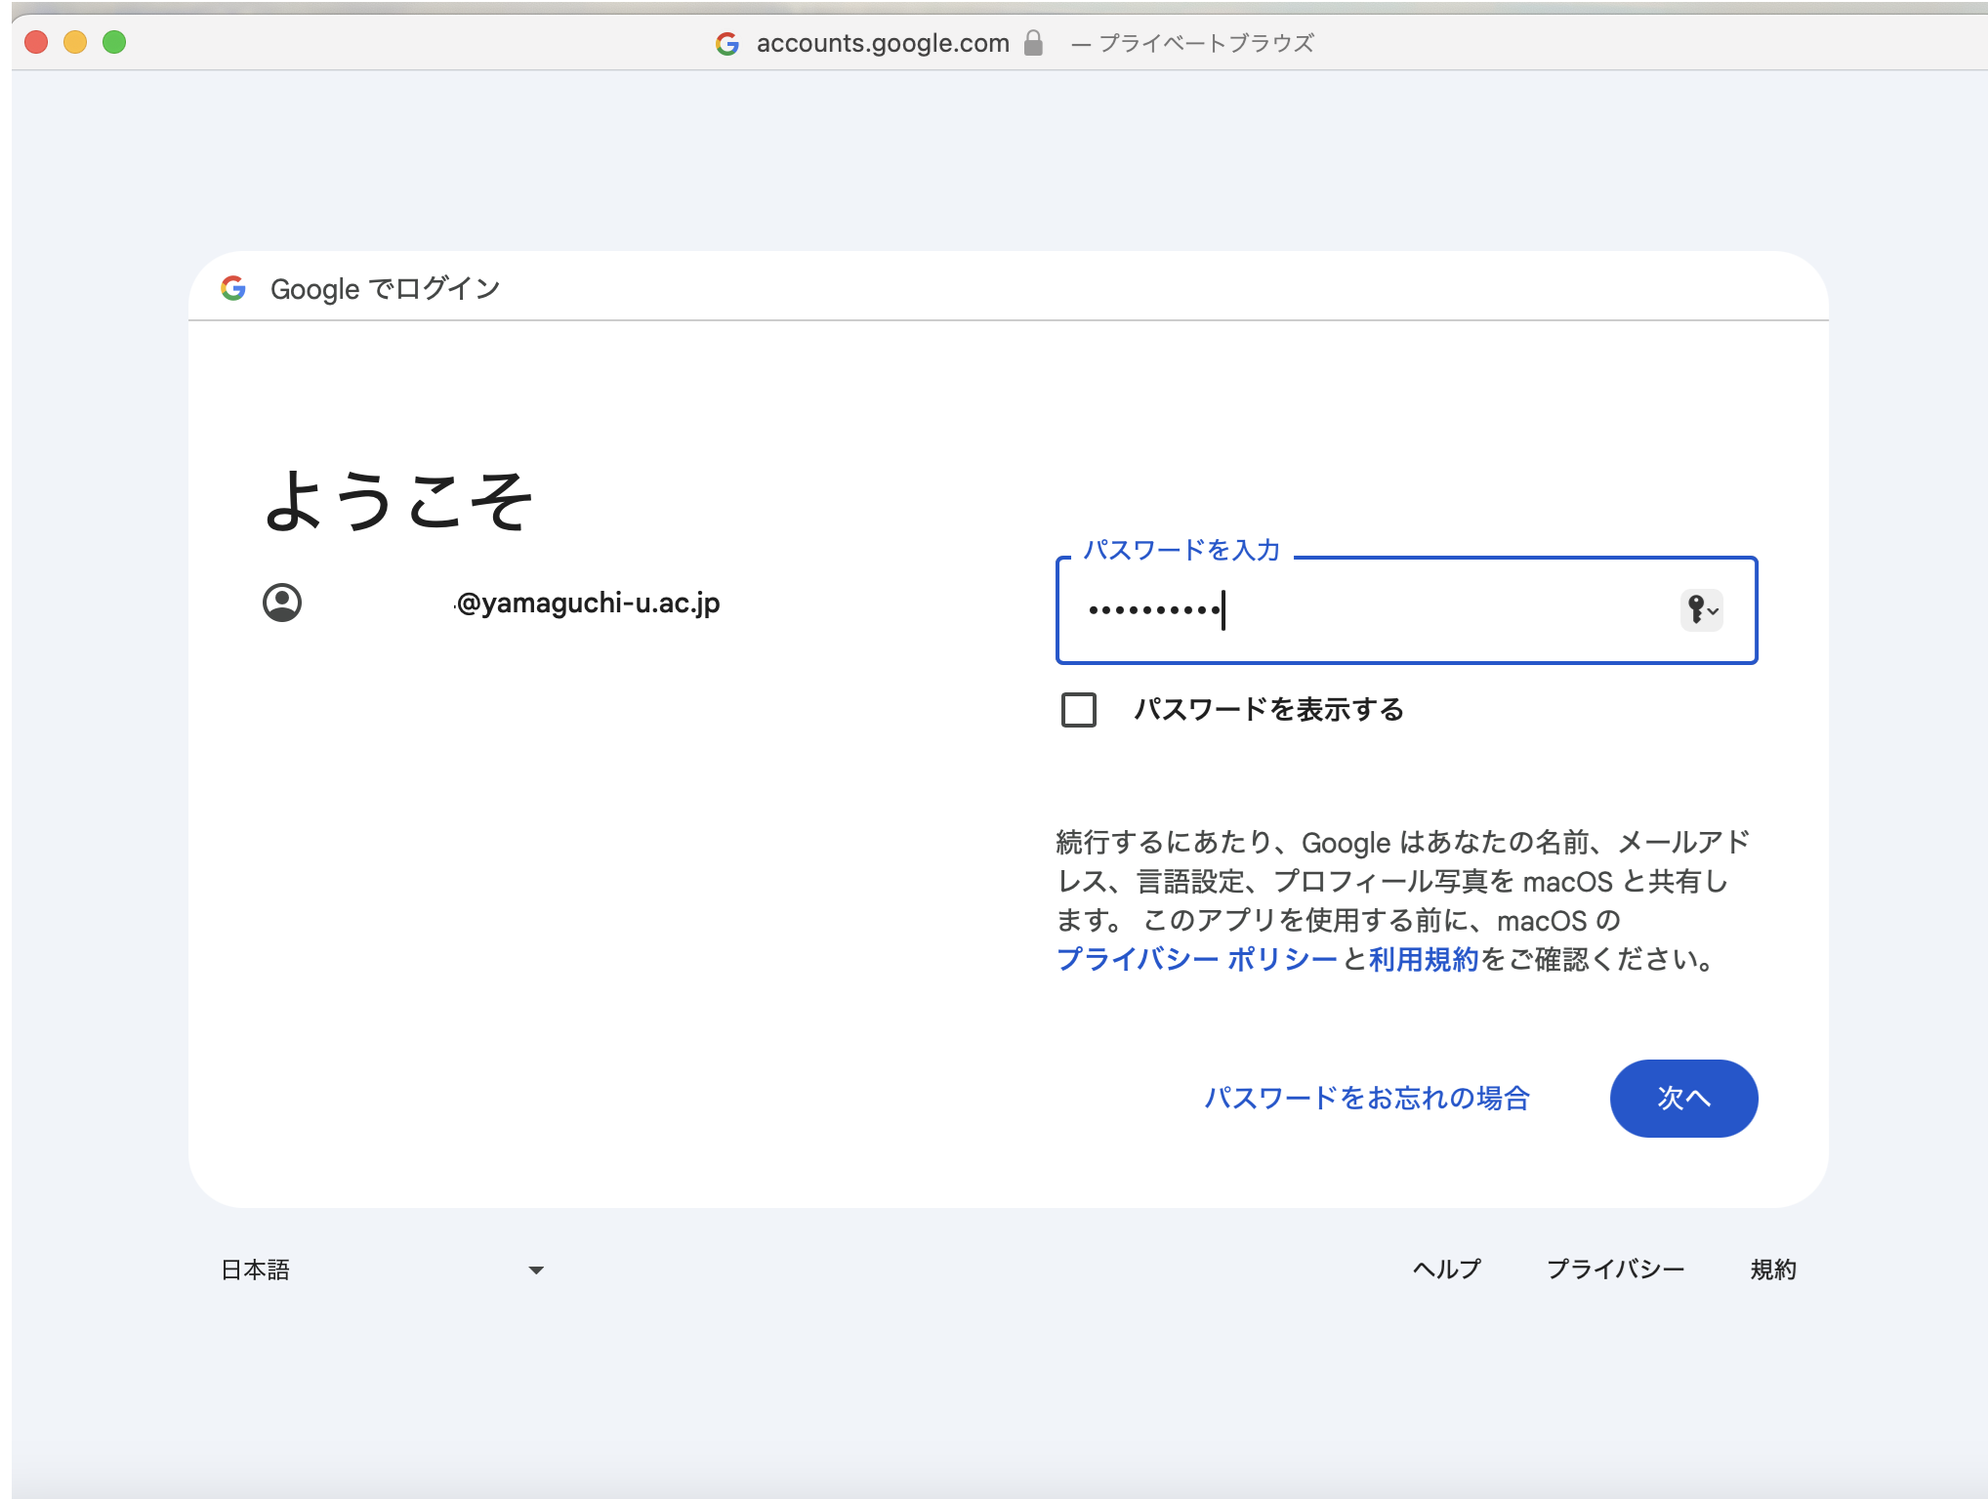Maximize the window with green button

click(x=114, y=42)
